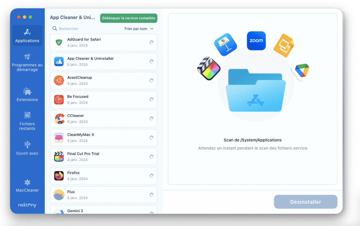Select the Flux app icon

59,195
